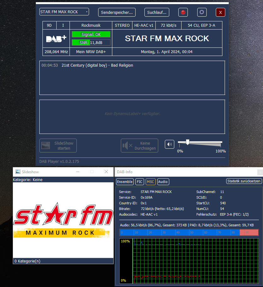Click the DAB+ logo
263x287 pixels.
56,39
